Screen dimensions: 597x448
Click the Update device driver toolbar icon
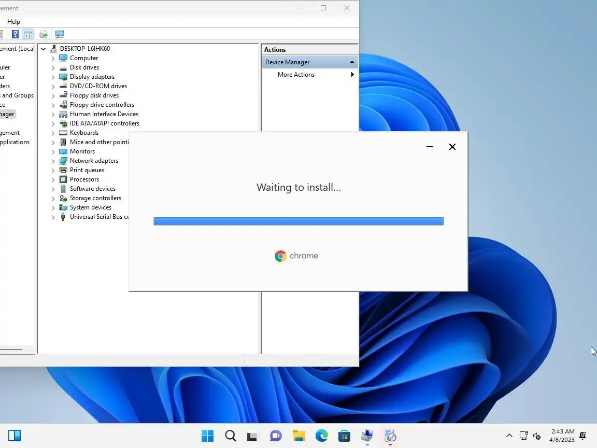tap(44, 35)
